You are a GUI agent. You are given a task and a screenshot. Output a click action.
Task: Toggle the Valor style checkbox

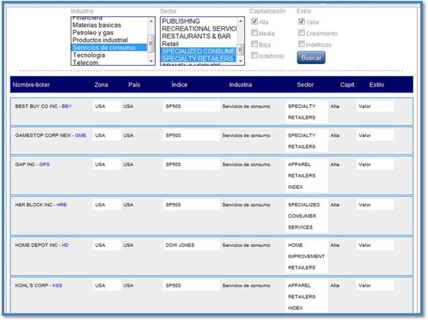(301, 22)
